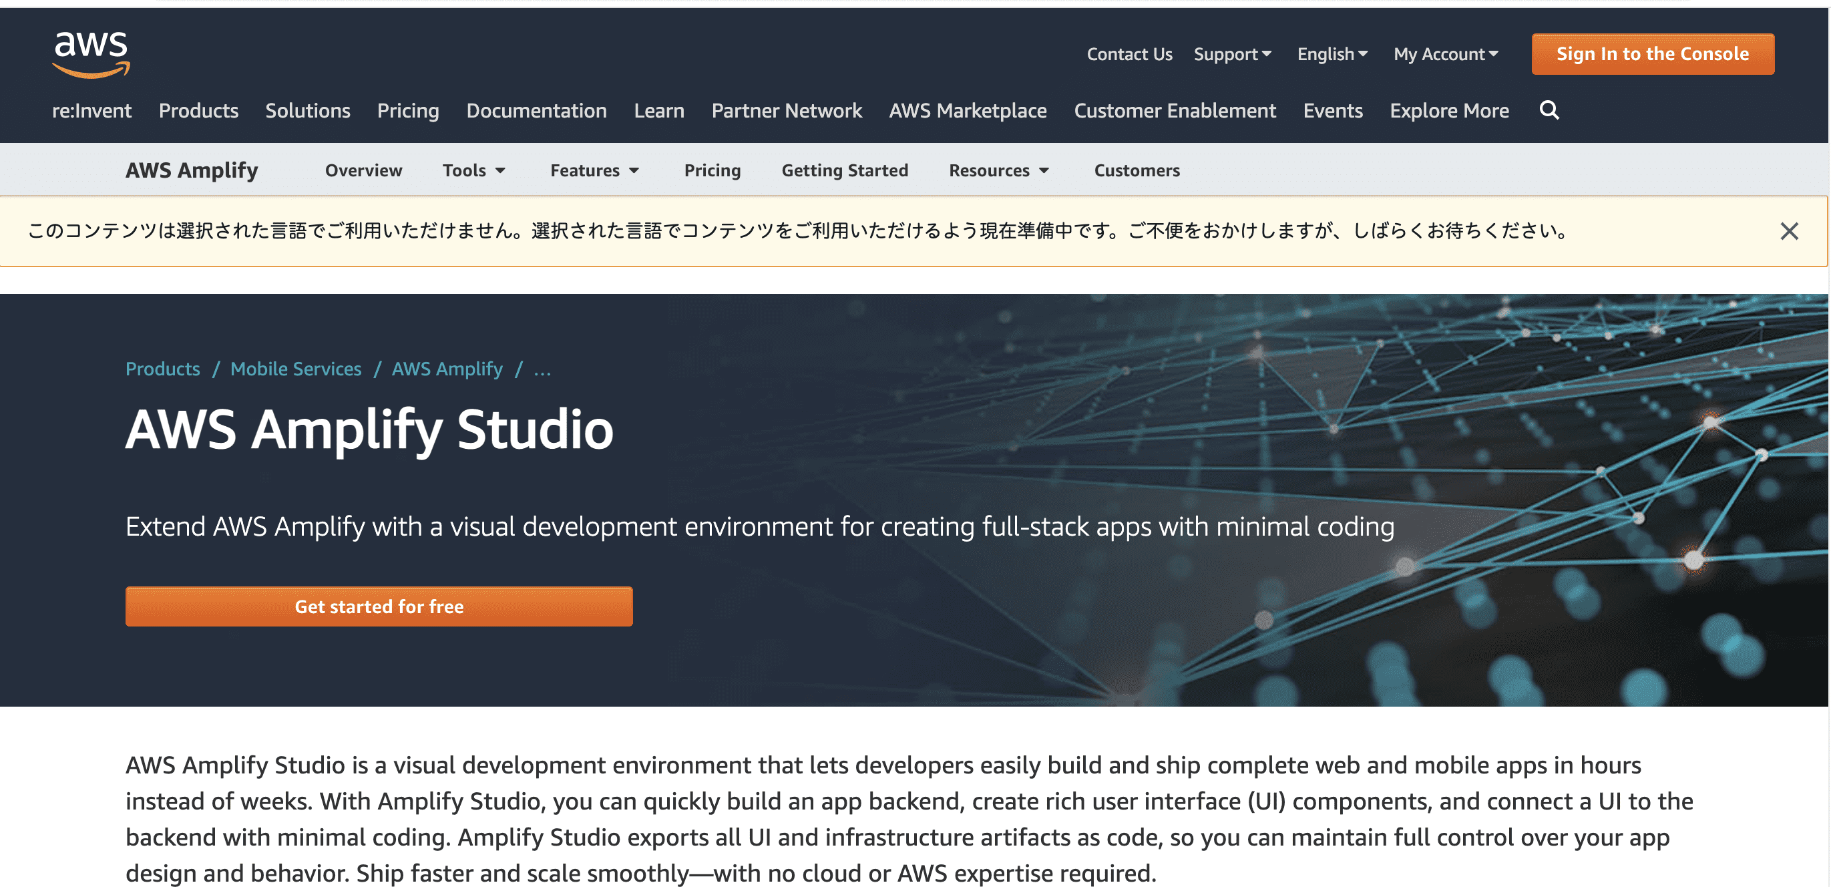The image size is (1831, 887).
Task: Dismiss the Japanese language notice banner
Action: (x=1789, y=231)
